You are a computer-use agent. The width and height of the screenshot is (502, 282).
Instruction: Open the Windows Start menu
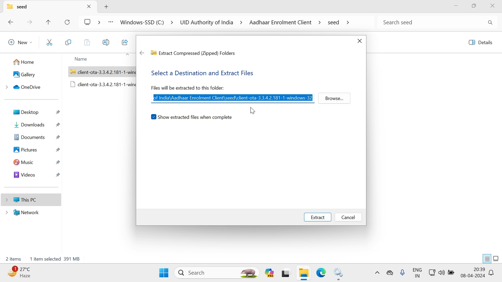point(164,273)
